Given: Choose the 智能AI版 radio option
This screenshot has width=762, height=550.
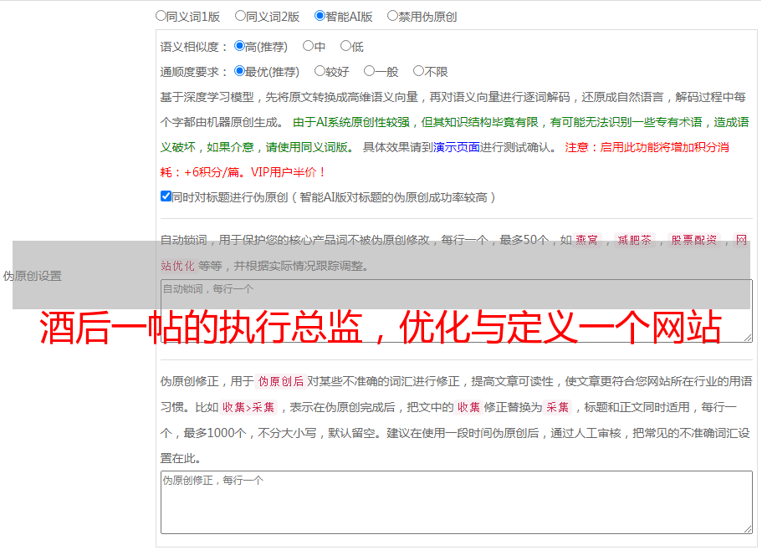Looking at the screenshot, I should point(320,16).
